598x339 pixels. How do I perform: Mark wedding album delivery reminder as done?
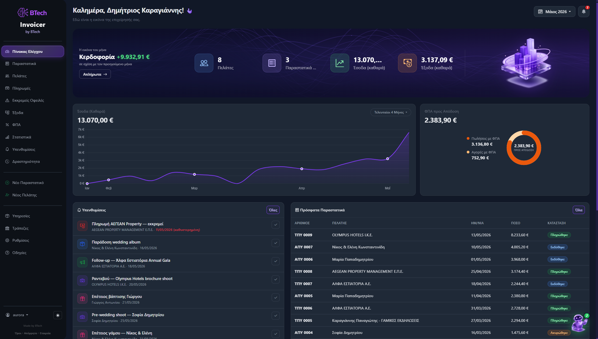[x=276, y=243]
